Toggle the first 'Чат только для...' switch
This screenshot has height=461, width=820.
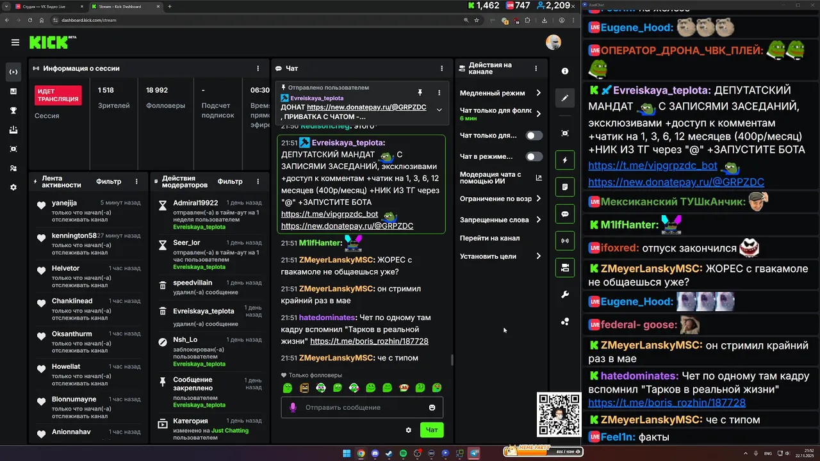(x=534, y=136)
